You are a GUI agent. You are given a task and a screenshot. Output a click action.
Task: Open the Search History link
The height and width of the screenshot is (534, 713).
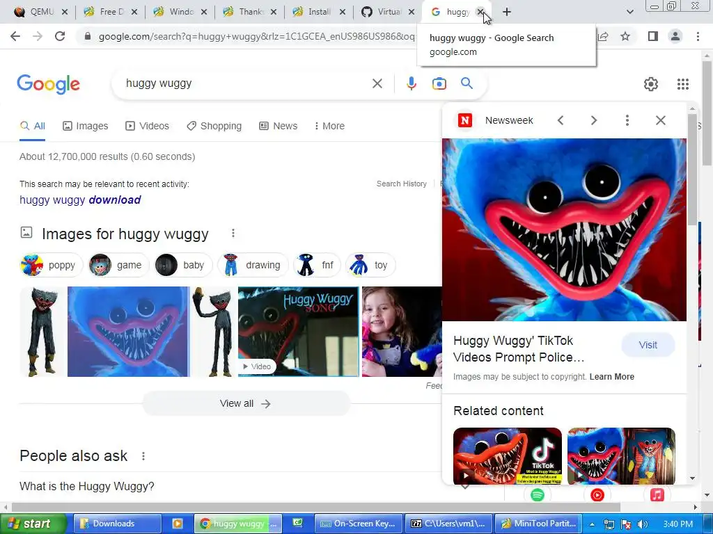pyautogui.click(x=402, y=184)
